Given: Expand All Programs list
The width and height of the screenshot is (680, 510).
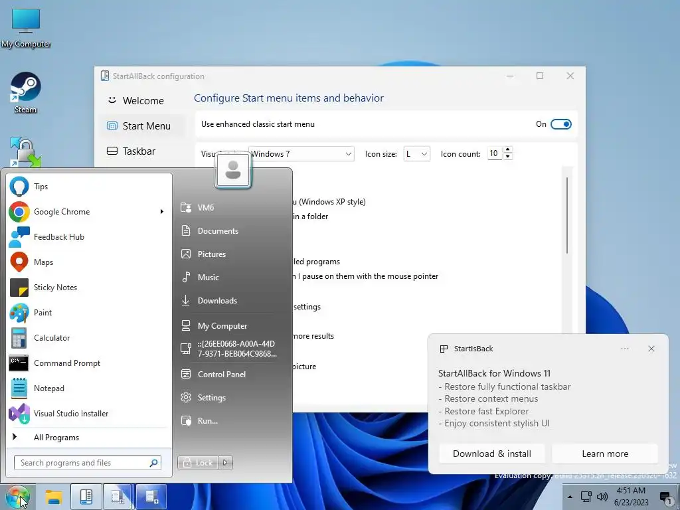Looking at the screenshot, I should [88, 437].
